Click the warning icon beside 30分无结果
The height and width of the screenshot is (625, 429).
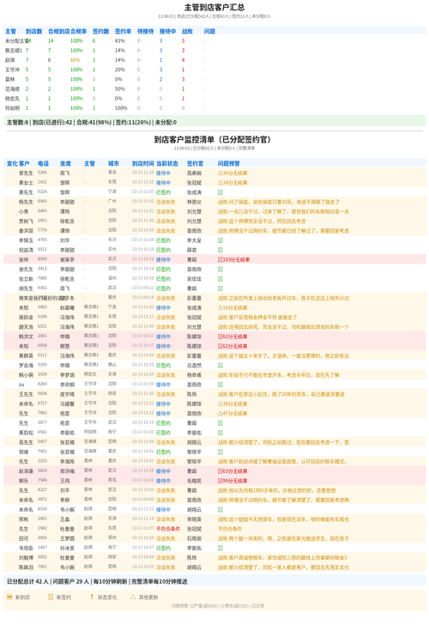220,173
